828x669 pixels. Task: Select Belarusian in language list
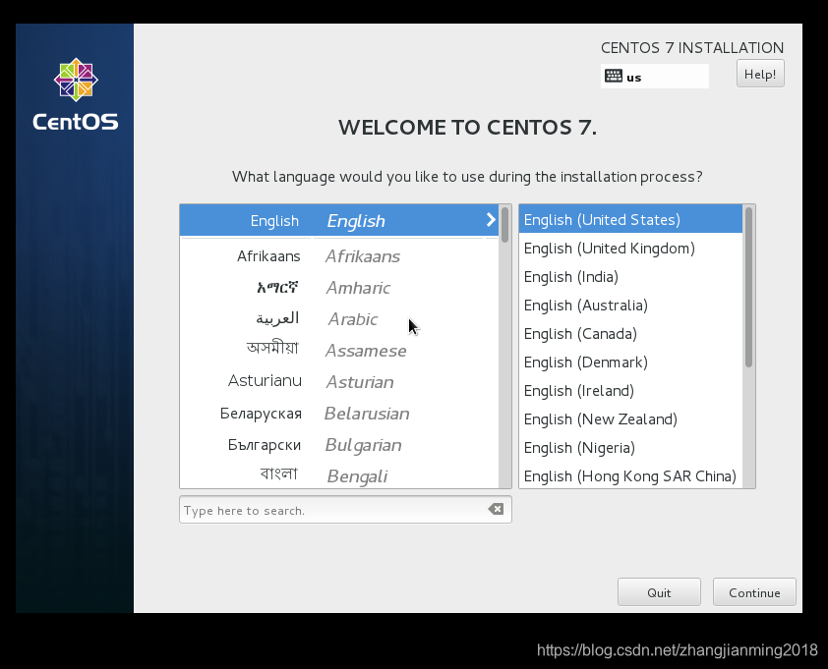339,414
